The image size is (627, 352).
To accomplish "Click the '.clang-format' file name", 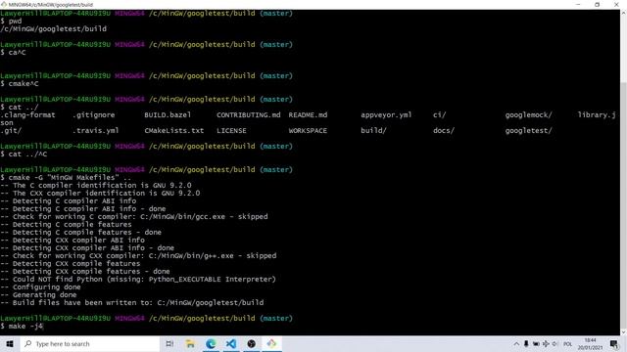I will point(27,115).
